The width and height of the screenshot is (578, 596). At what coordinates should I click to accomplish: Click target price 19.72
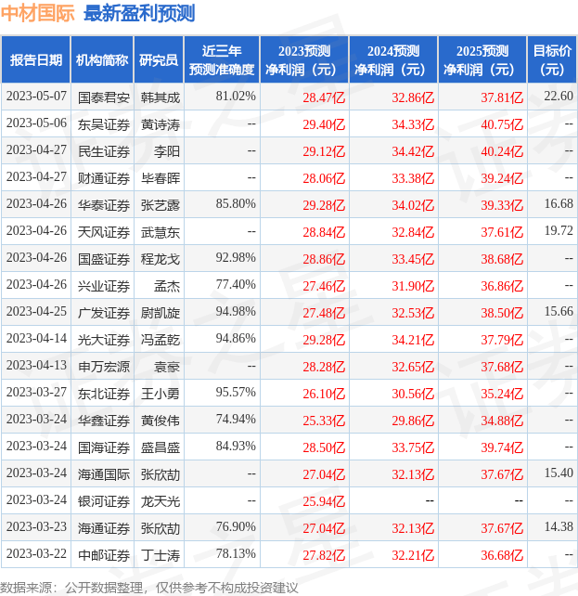559,230
